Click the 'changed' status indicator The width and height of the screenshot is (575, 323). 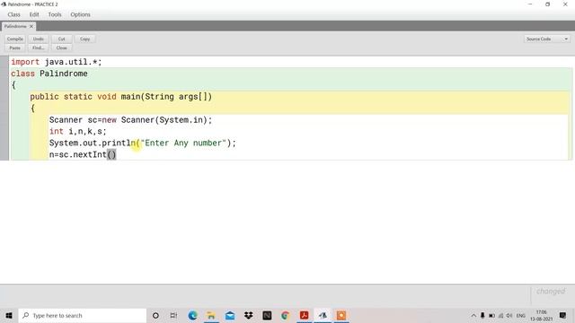click(551, 291)
